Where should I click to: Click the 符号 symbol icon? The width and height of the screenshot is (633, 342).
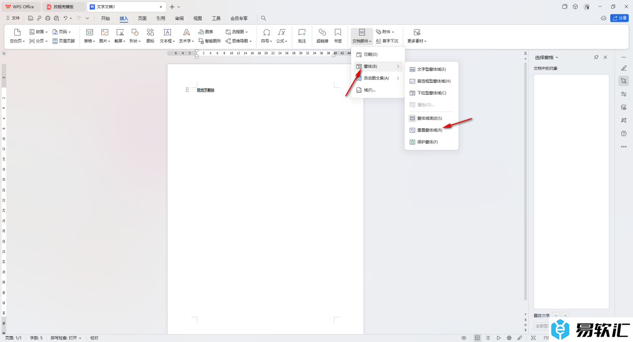point(267,32)
